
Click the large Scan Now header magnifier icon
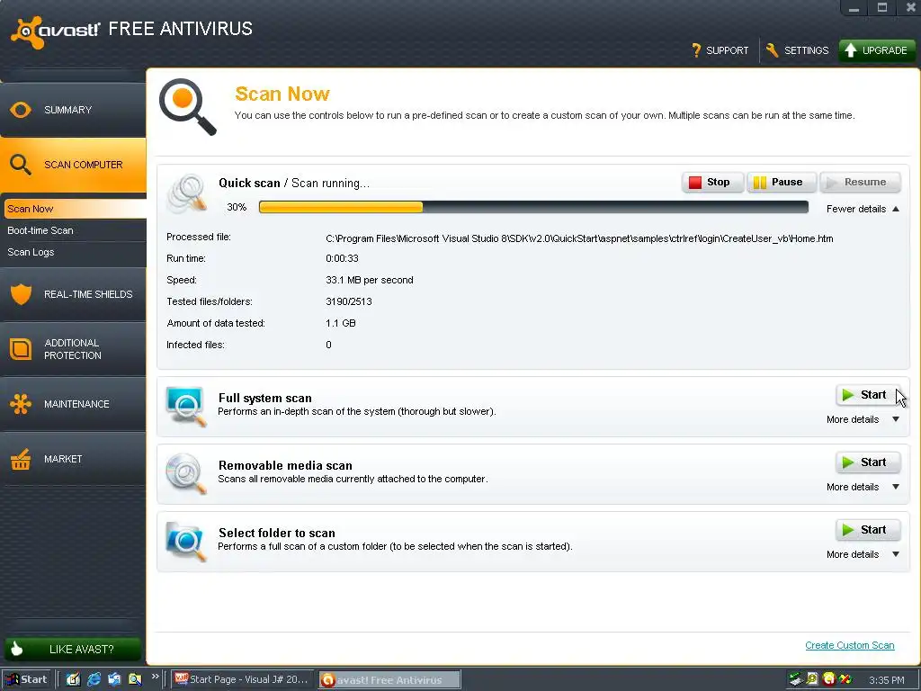pyautogui.click(x=187, y=107)
